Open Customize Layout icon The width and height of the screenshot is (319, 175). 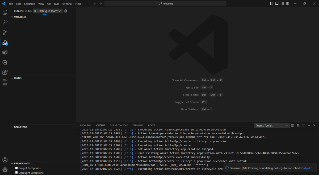(x=288, y=4)
